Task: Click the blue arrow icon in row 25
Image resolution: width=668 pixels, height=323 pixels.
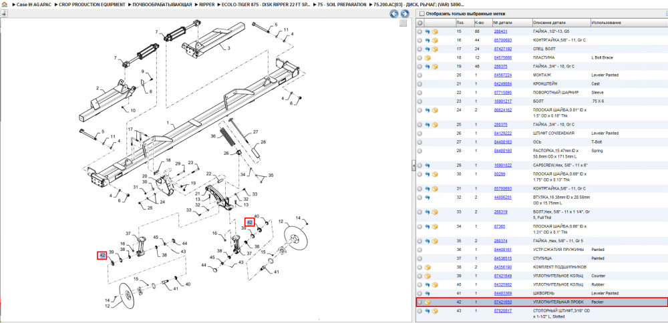Action: 428,125
